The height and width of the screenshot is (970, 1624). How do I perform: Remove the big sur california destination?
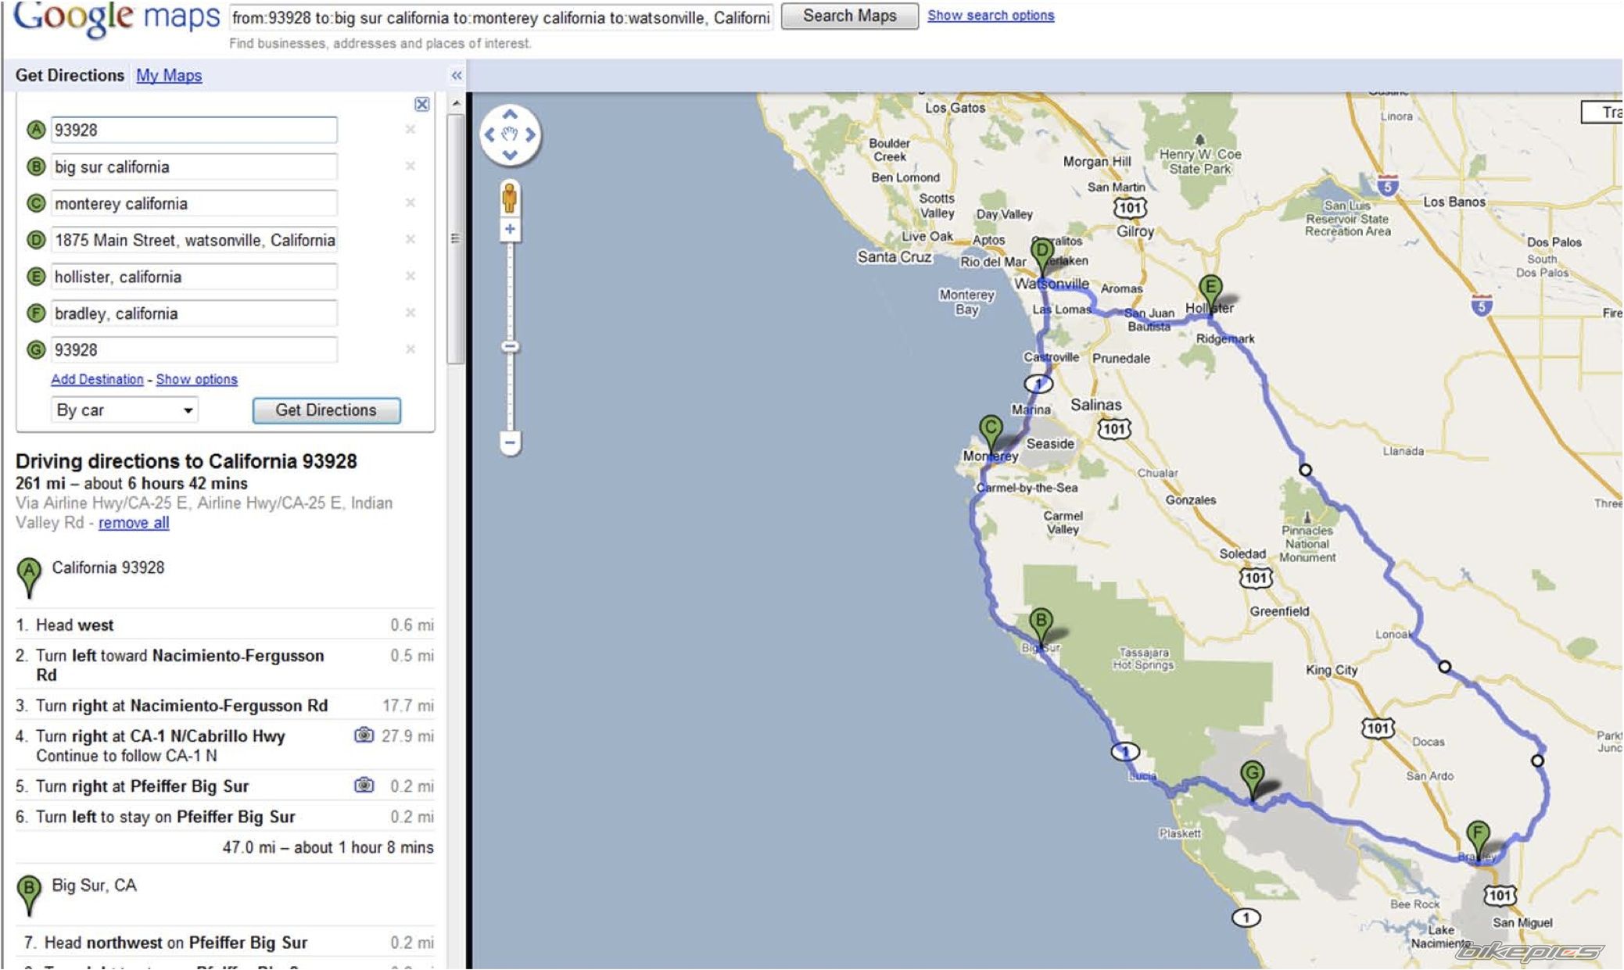(x=410, y=166)
